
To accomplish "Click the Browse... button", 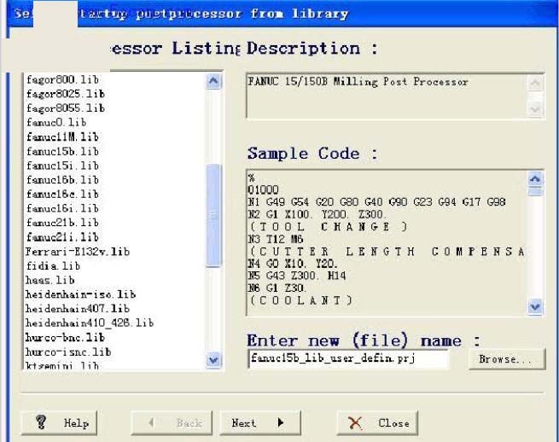I will [x=507, y=359].
